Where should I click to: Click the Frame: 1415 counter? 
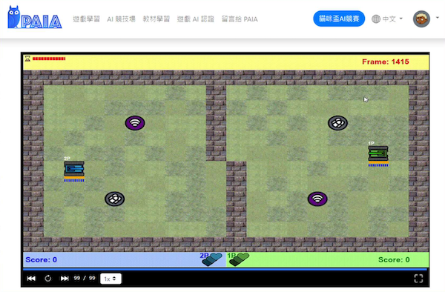386,62
